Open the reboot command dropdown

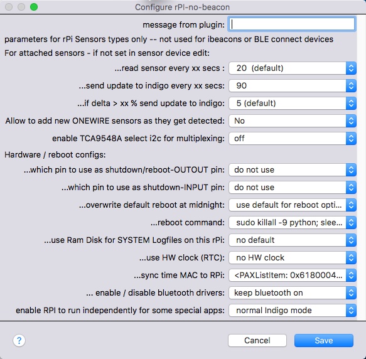[293, 222]
